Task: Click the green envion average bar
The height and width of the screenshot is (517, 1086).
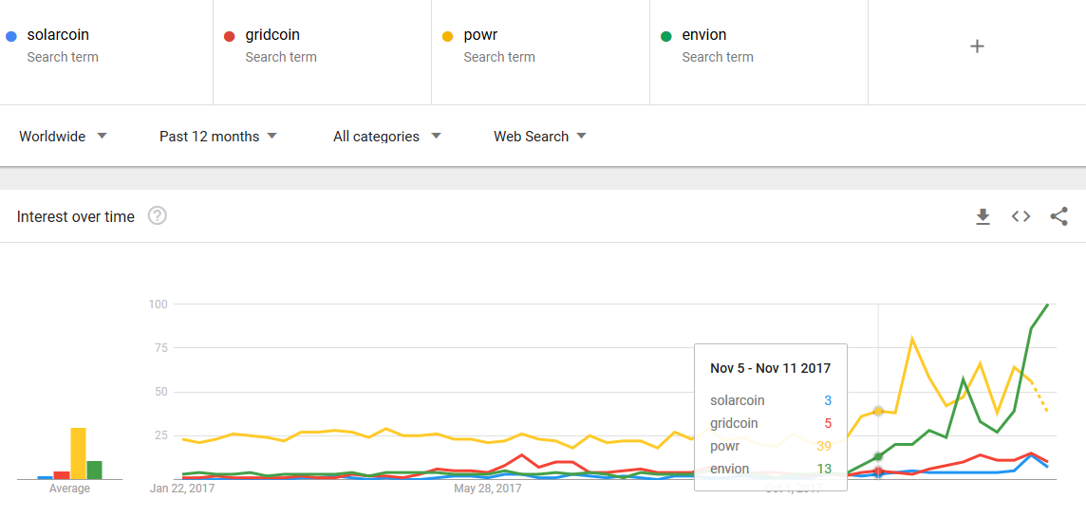Action: (95, 470)
